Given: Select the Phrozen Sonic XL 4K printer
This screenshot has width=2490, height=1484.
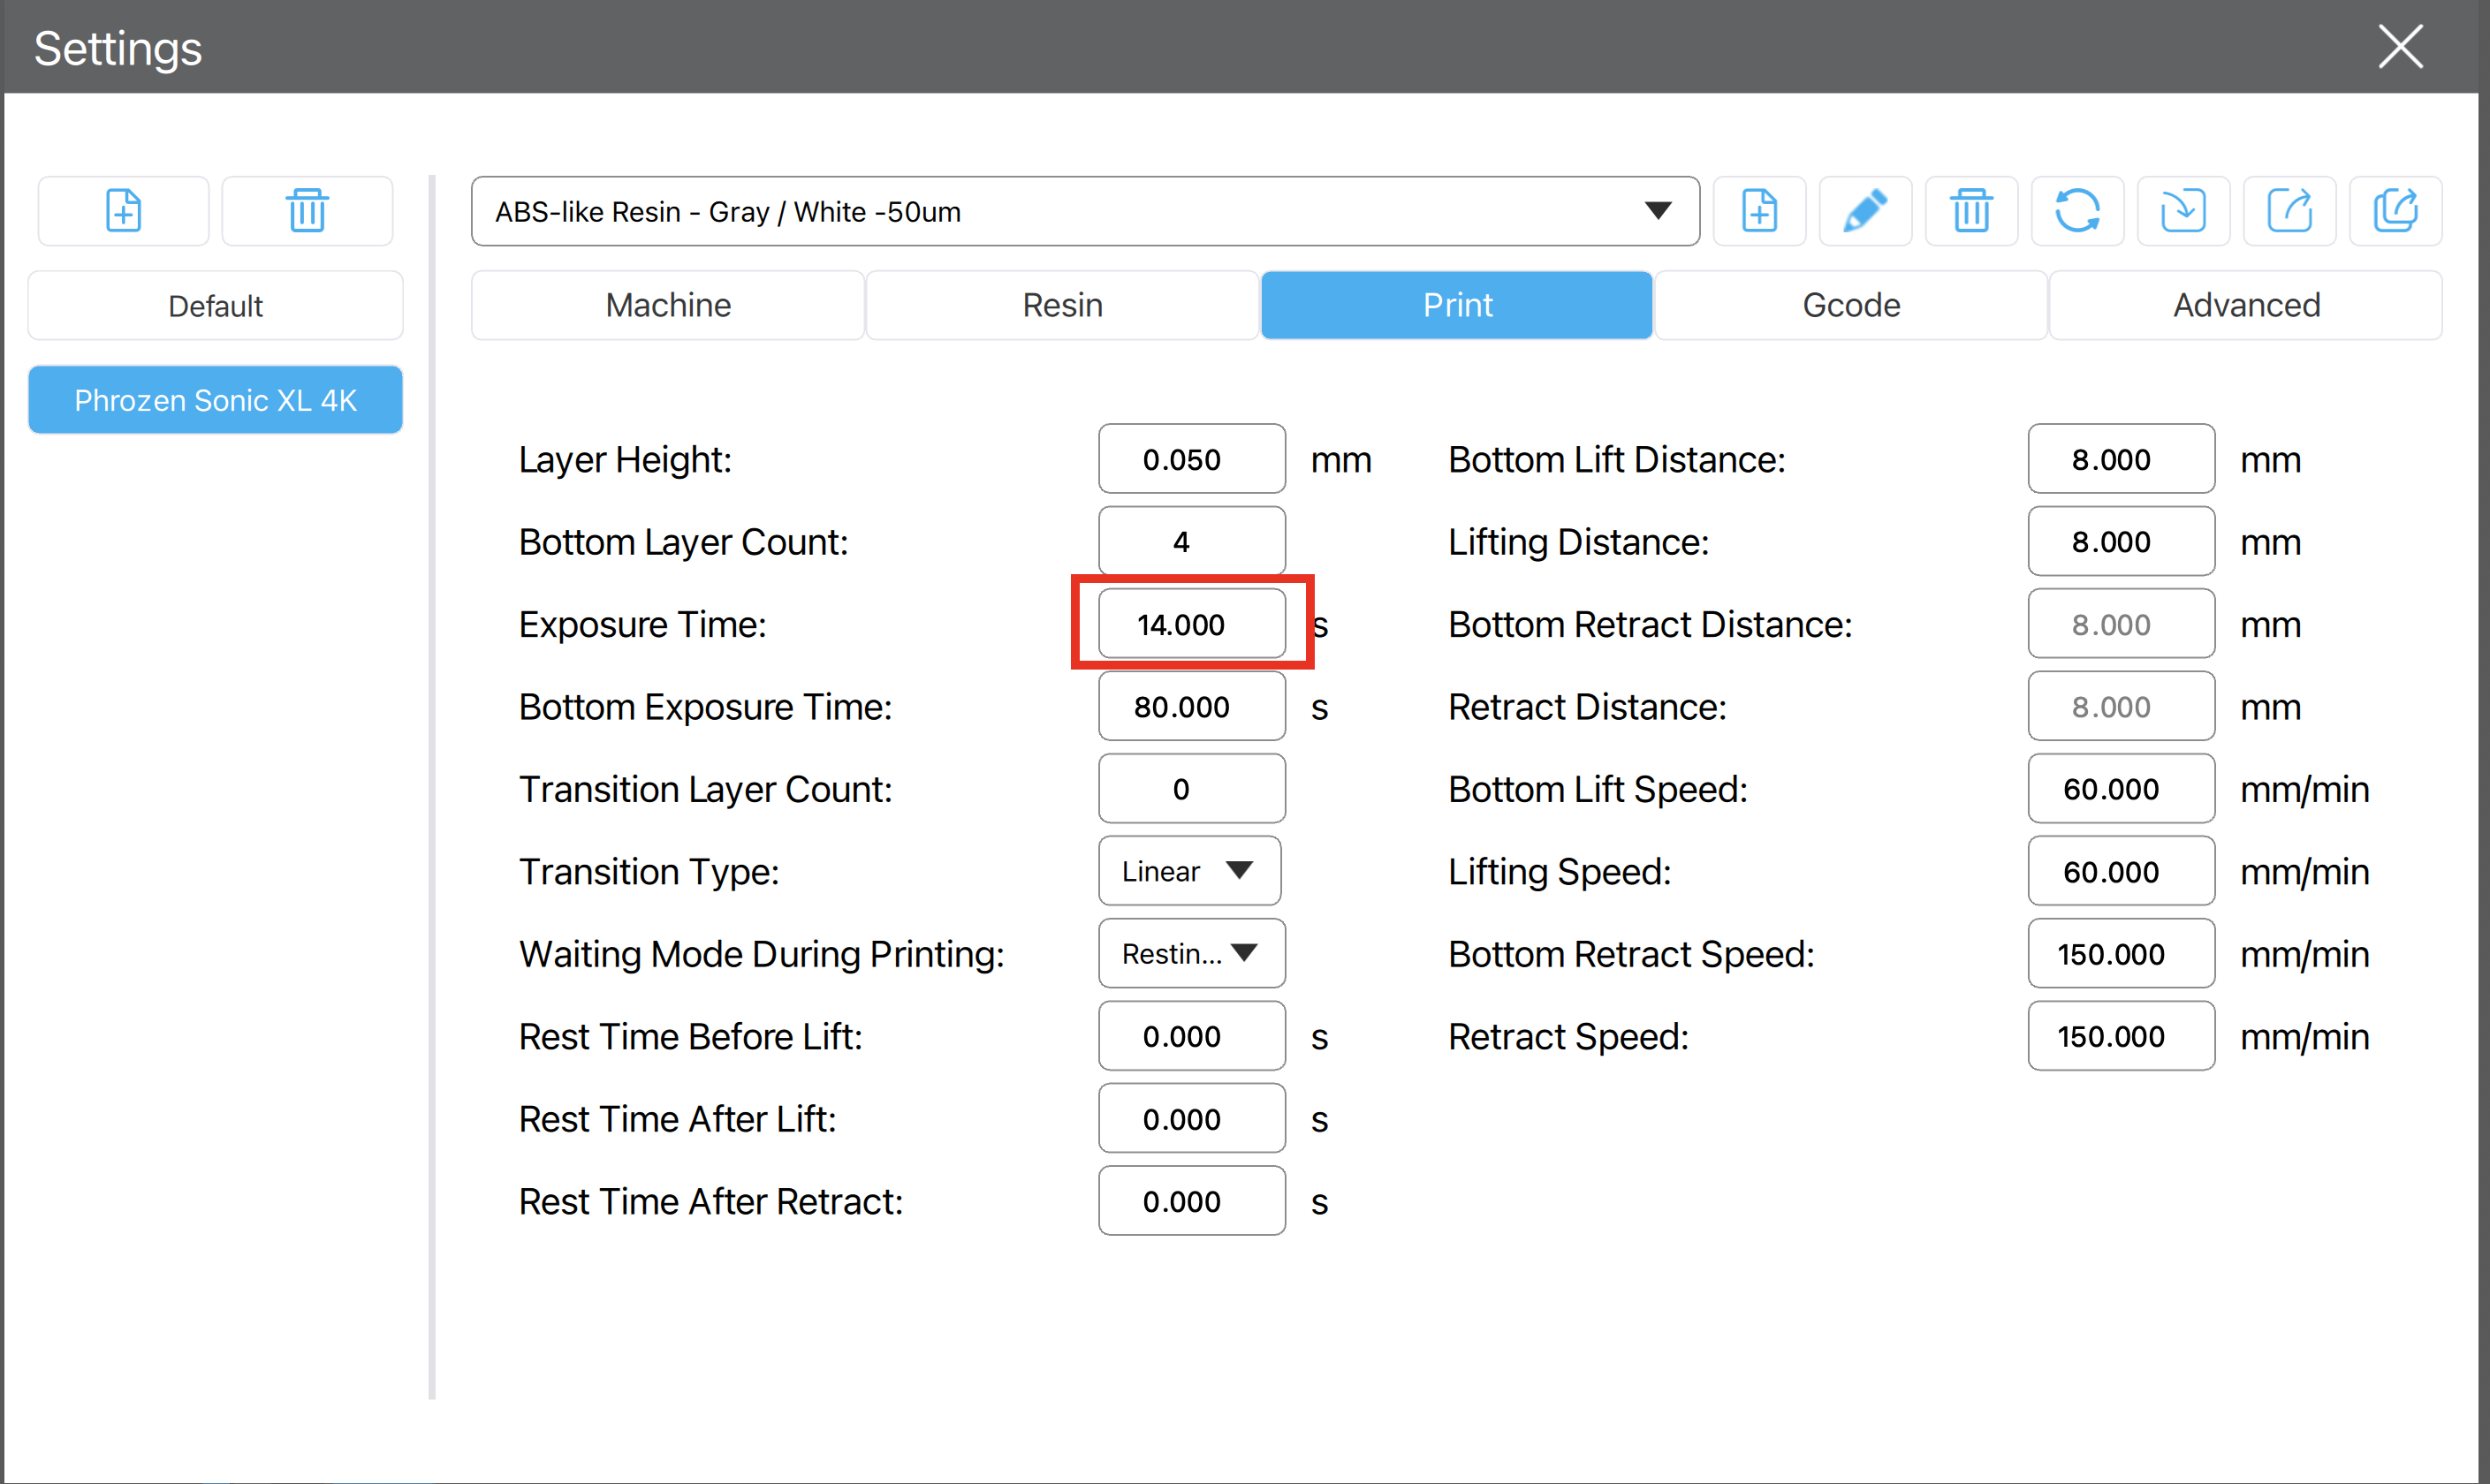Looking at the screenshot, I should pyautogui.click(x=215, y=400).
